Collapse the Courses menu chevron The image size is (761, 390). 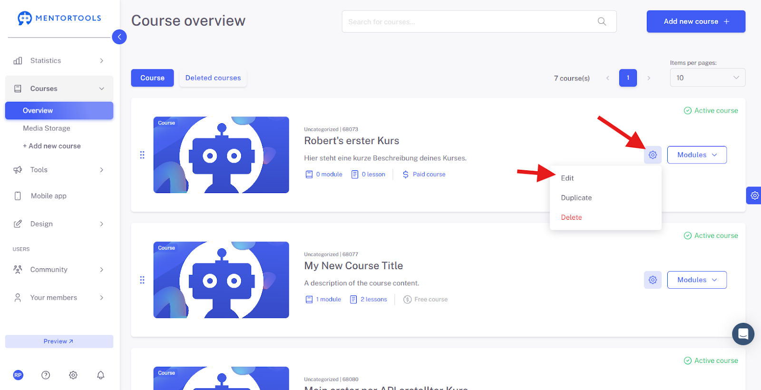click(x=102, y=88)
